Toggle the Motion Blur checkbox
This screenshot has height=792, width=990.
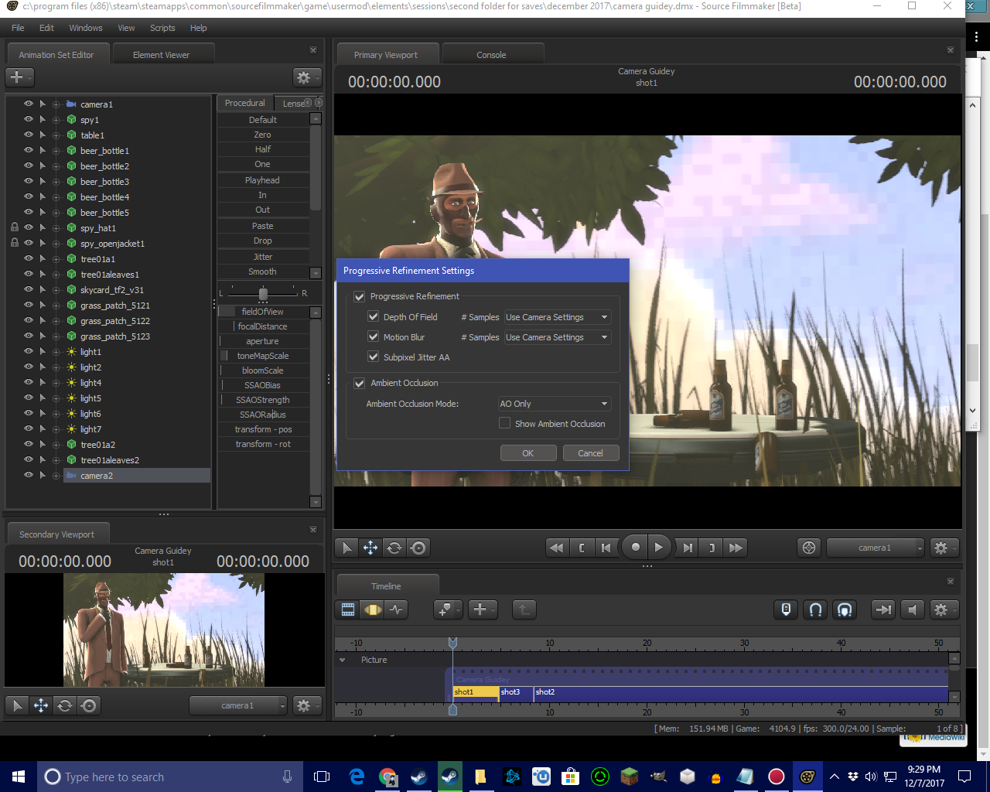click(374, 336)
